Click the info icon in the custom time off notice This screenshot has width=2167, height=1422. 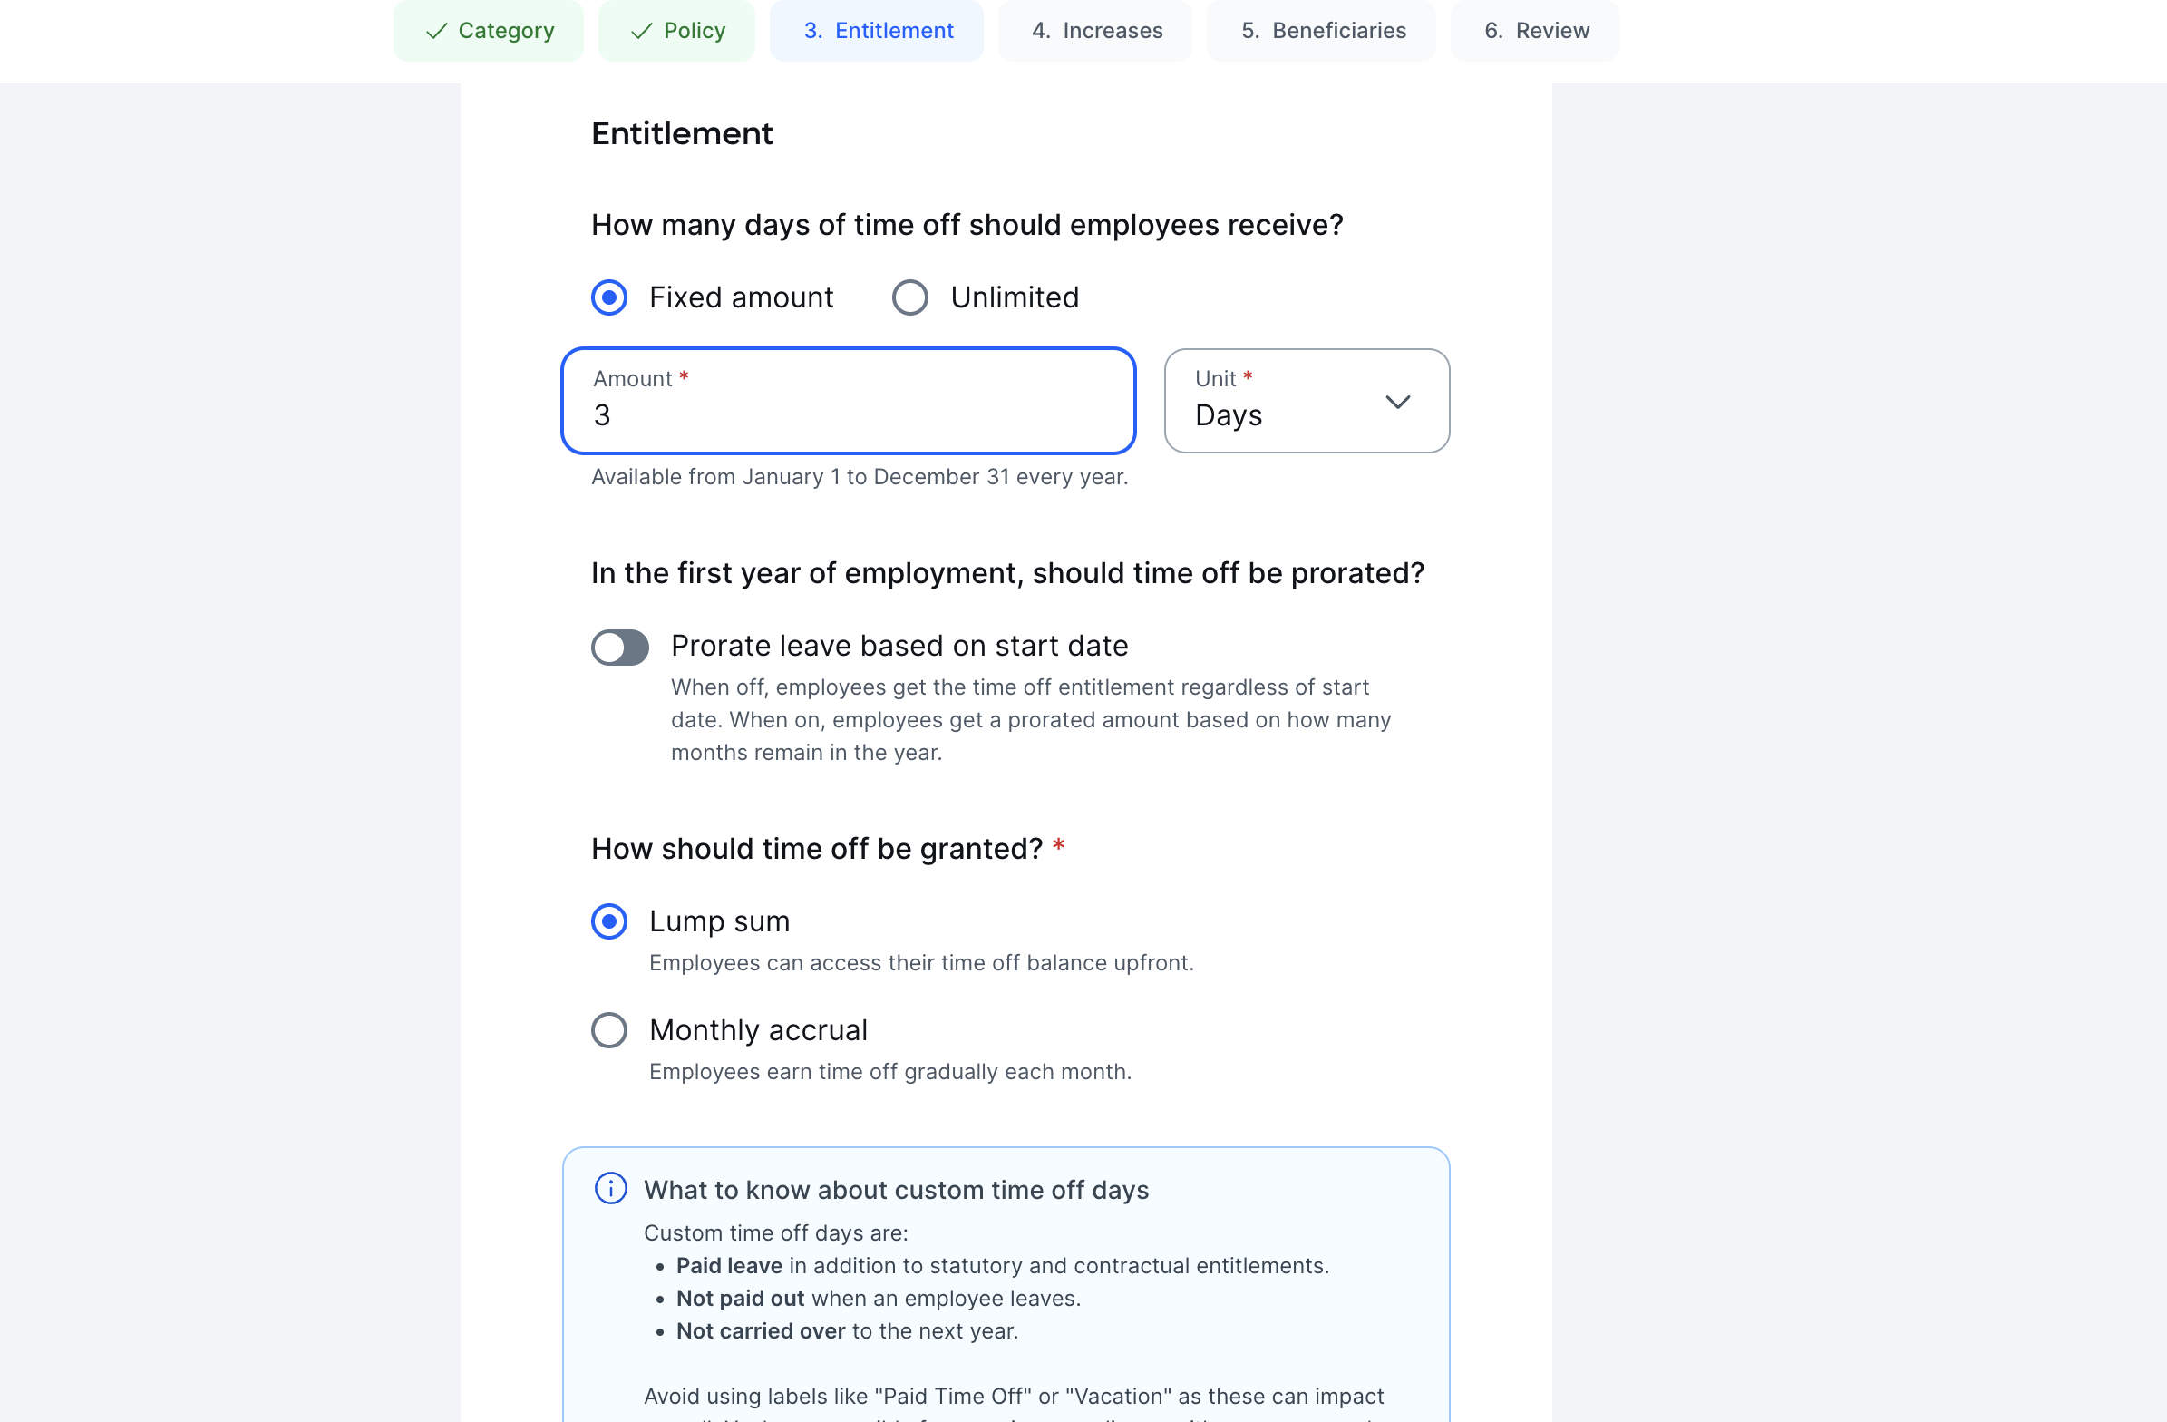(x=610, y=1188)
